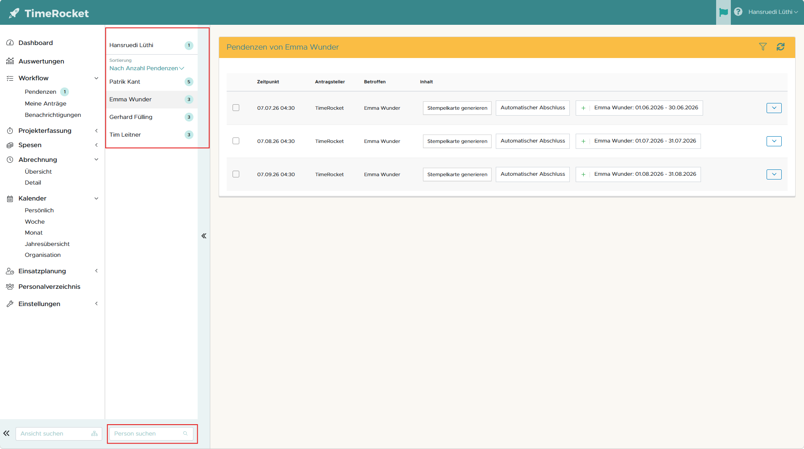Image resolution: width=804 pixels, height=449 pixels.
Task: Click the Kalender calendar icon
Action: pos(10,198)
